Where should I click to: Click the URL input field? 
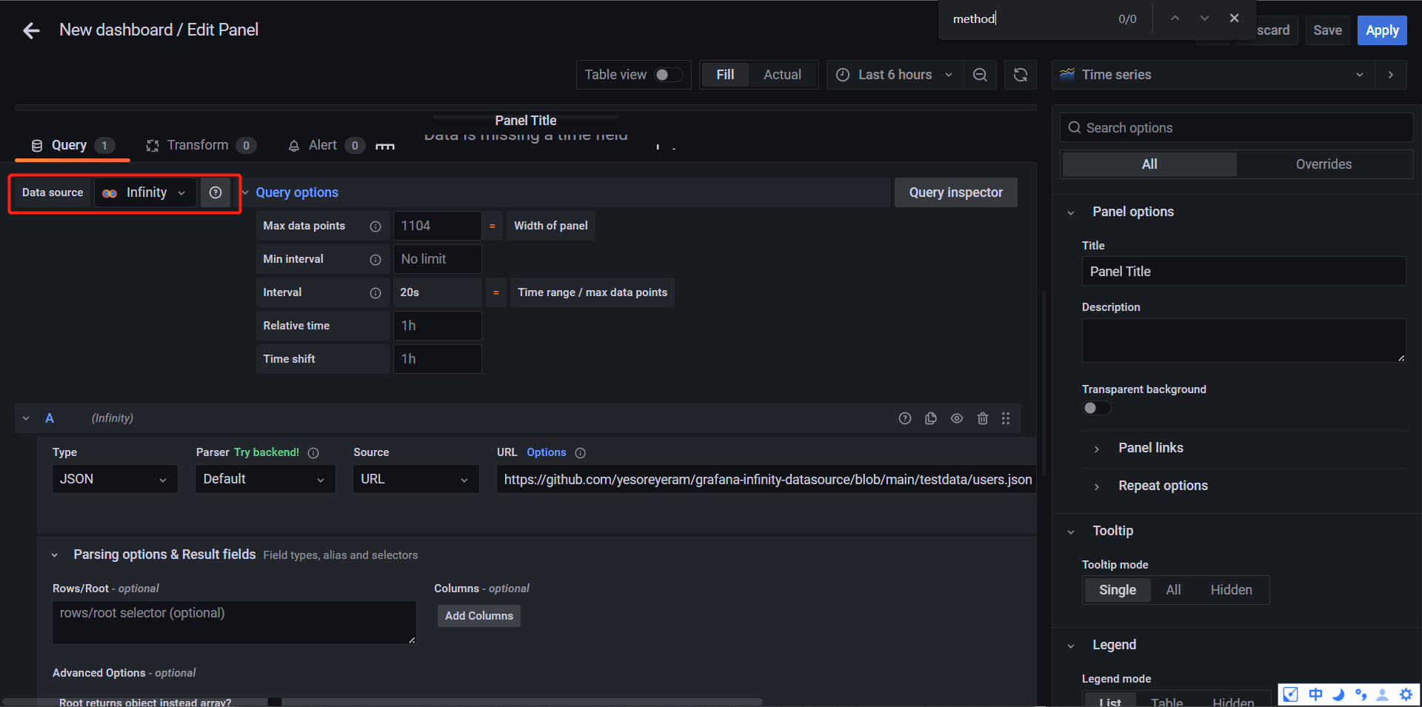(767, 479)
